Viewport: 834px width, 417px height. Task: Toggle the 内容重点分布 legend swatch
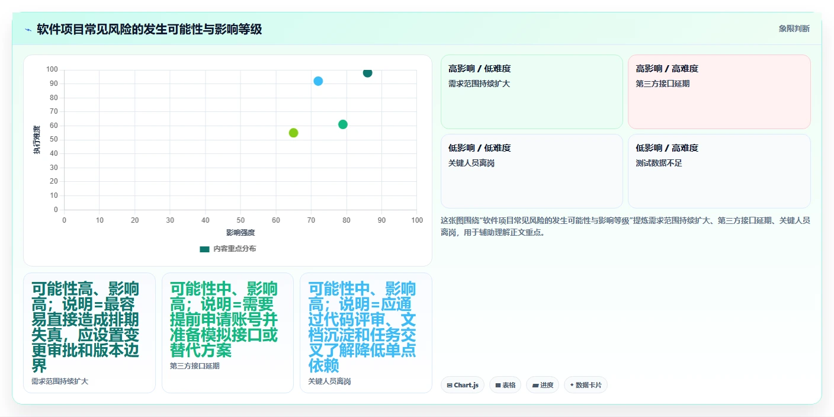click(205, 249)
